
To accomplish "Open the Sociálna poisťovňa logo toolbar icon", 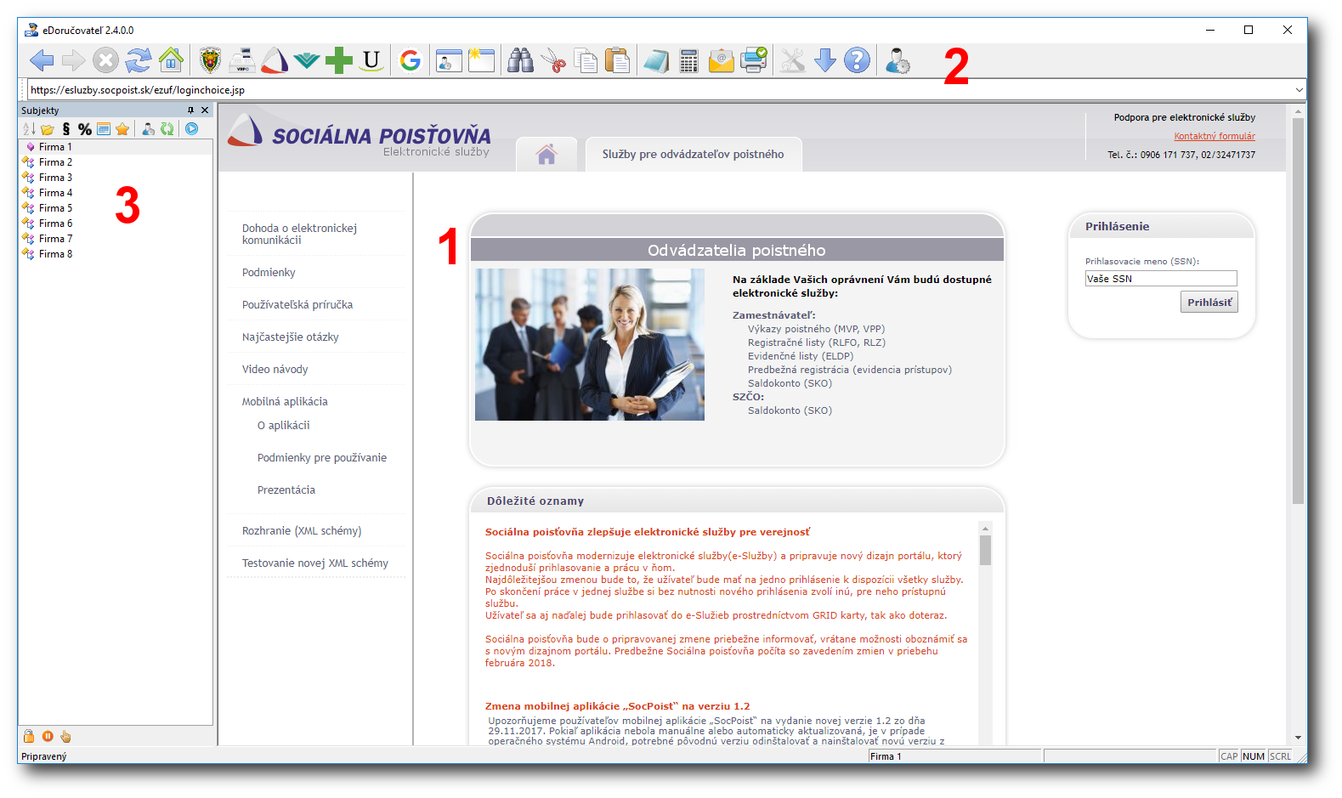I will point(275,60).
